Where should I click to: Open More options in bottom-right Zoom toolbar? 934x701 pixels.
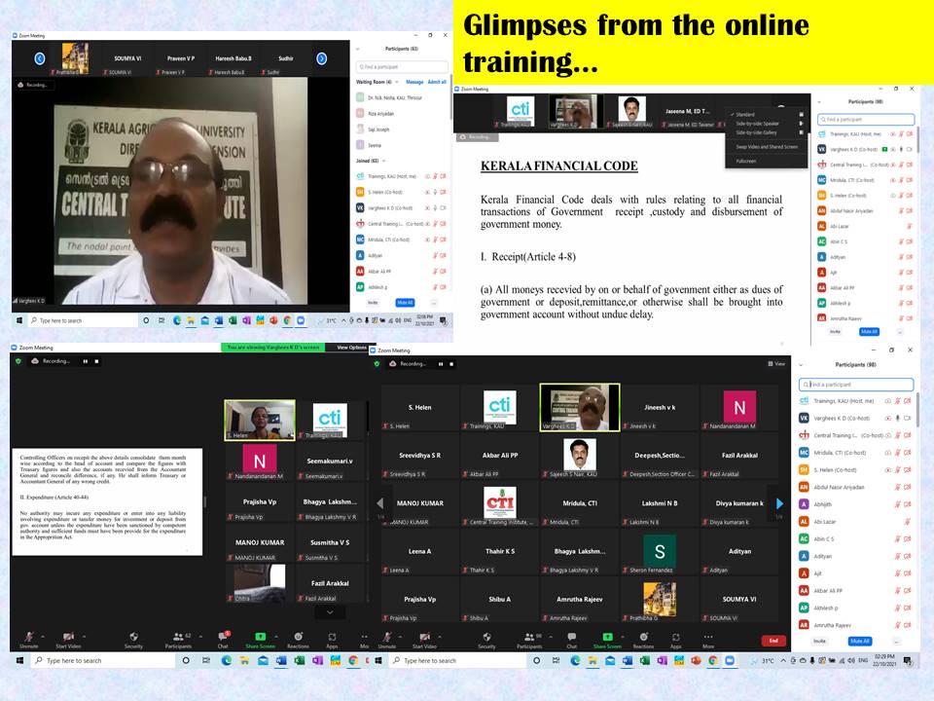coord(707,640)
